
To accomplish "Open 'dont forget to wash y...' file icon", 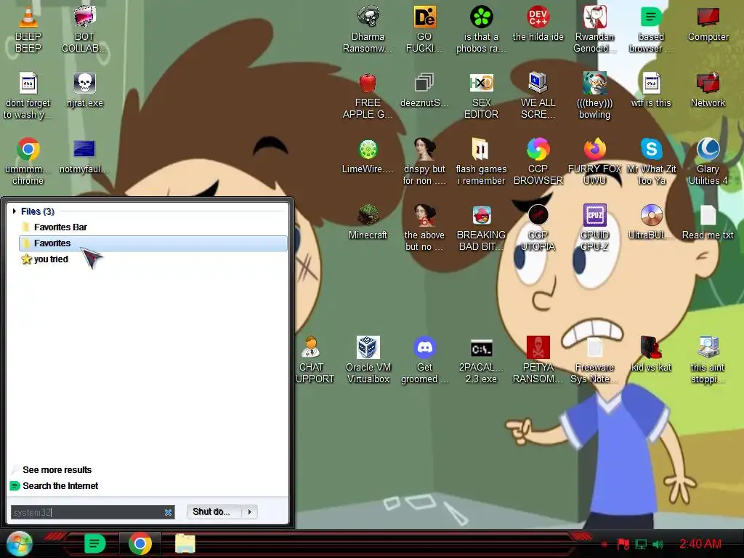I will [28, 84].
